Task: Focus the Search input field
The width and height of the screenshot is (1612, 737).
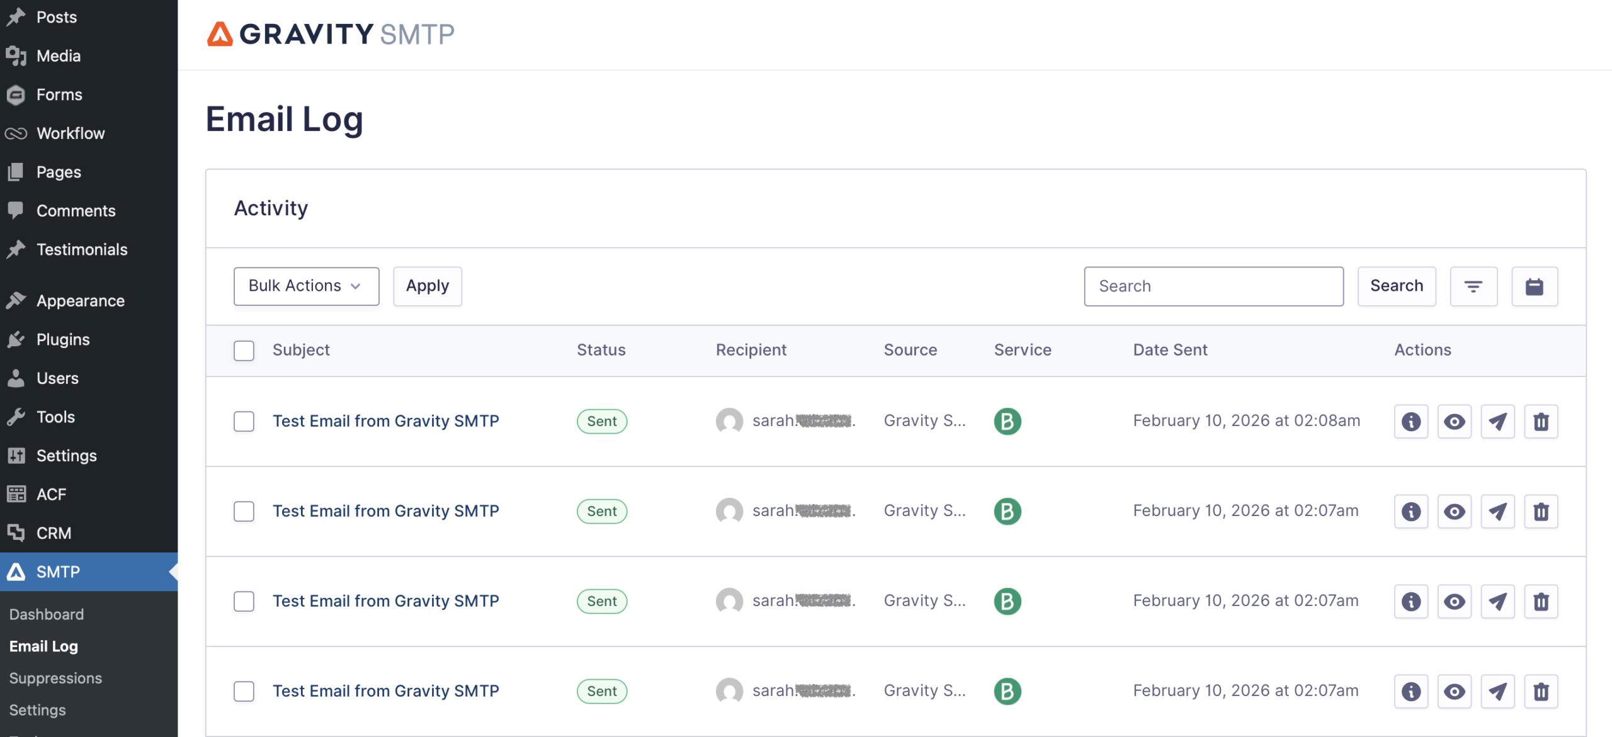Action: pos(1213,286)
